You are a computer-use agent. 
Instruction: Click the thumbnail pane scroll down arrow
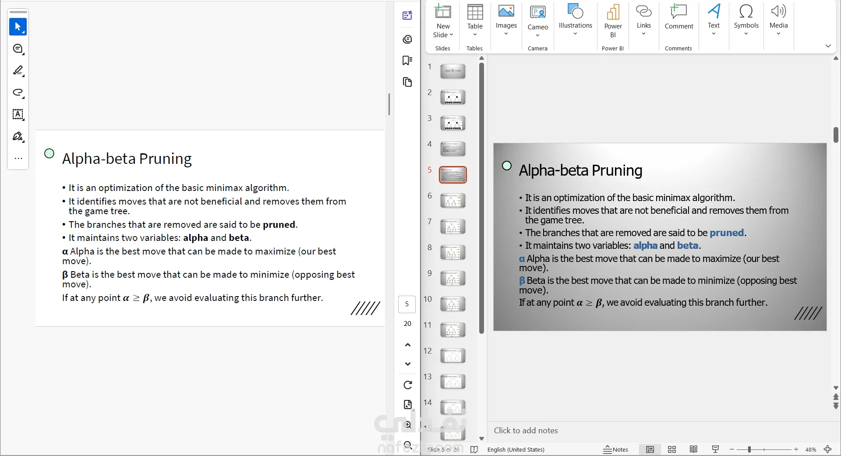click(x=481, y=438)
